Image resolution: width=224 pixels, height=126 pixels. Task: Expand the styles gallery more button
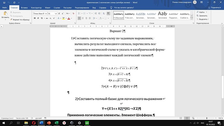(x=192, y=19)
